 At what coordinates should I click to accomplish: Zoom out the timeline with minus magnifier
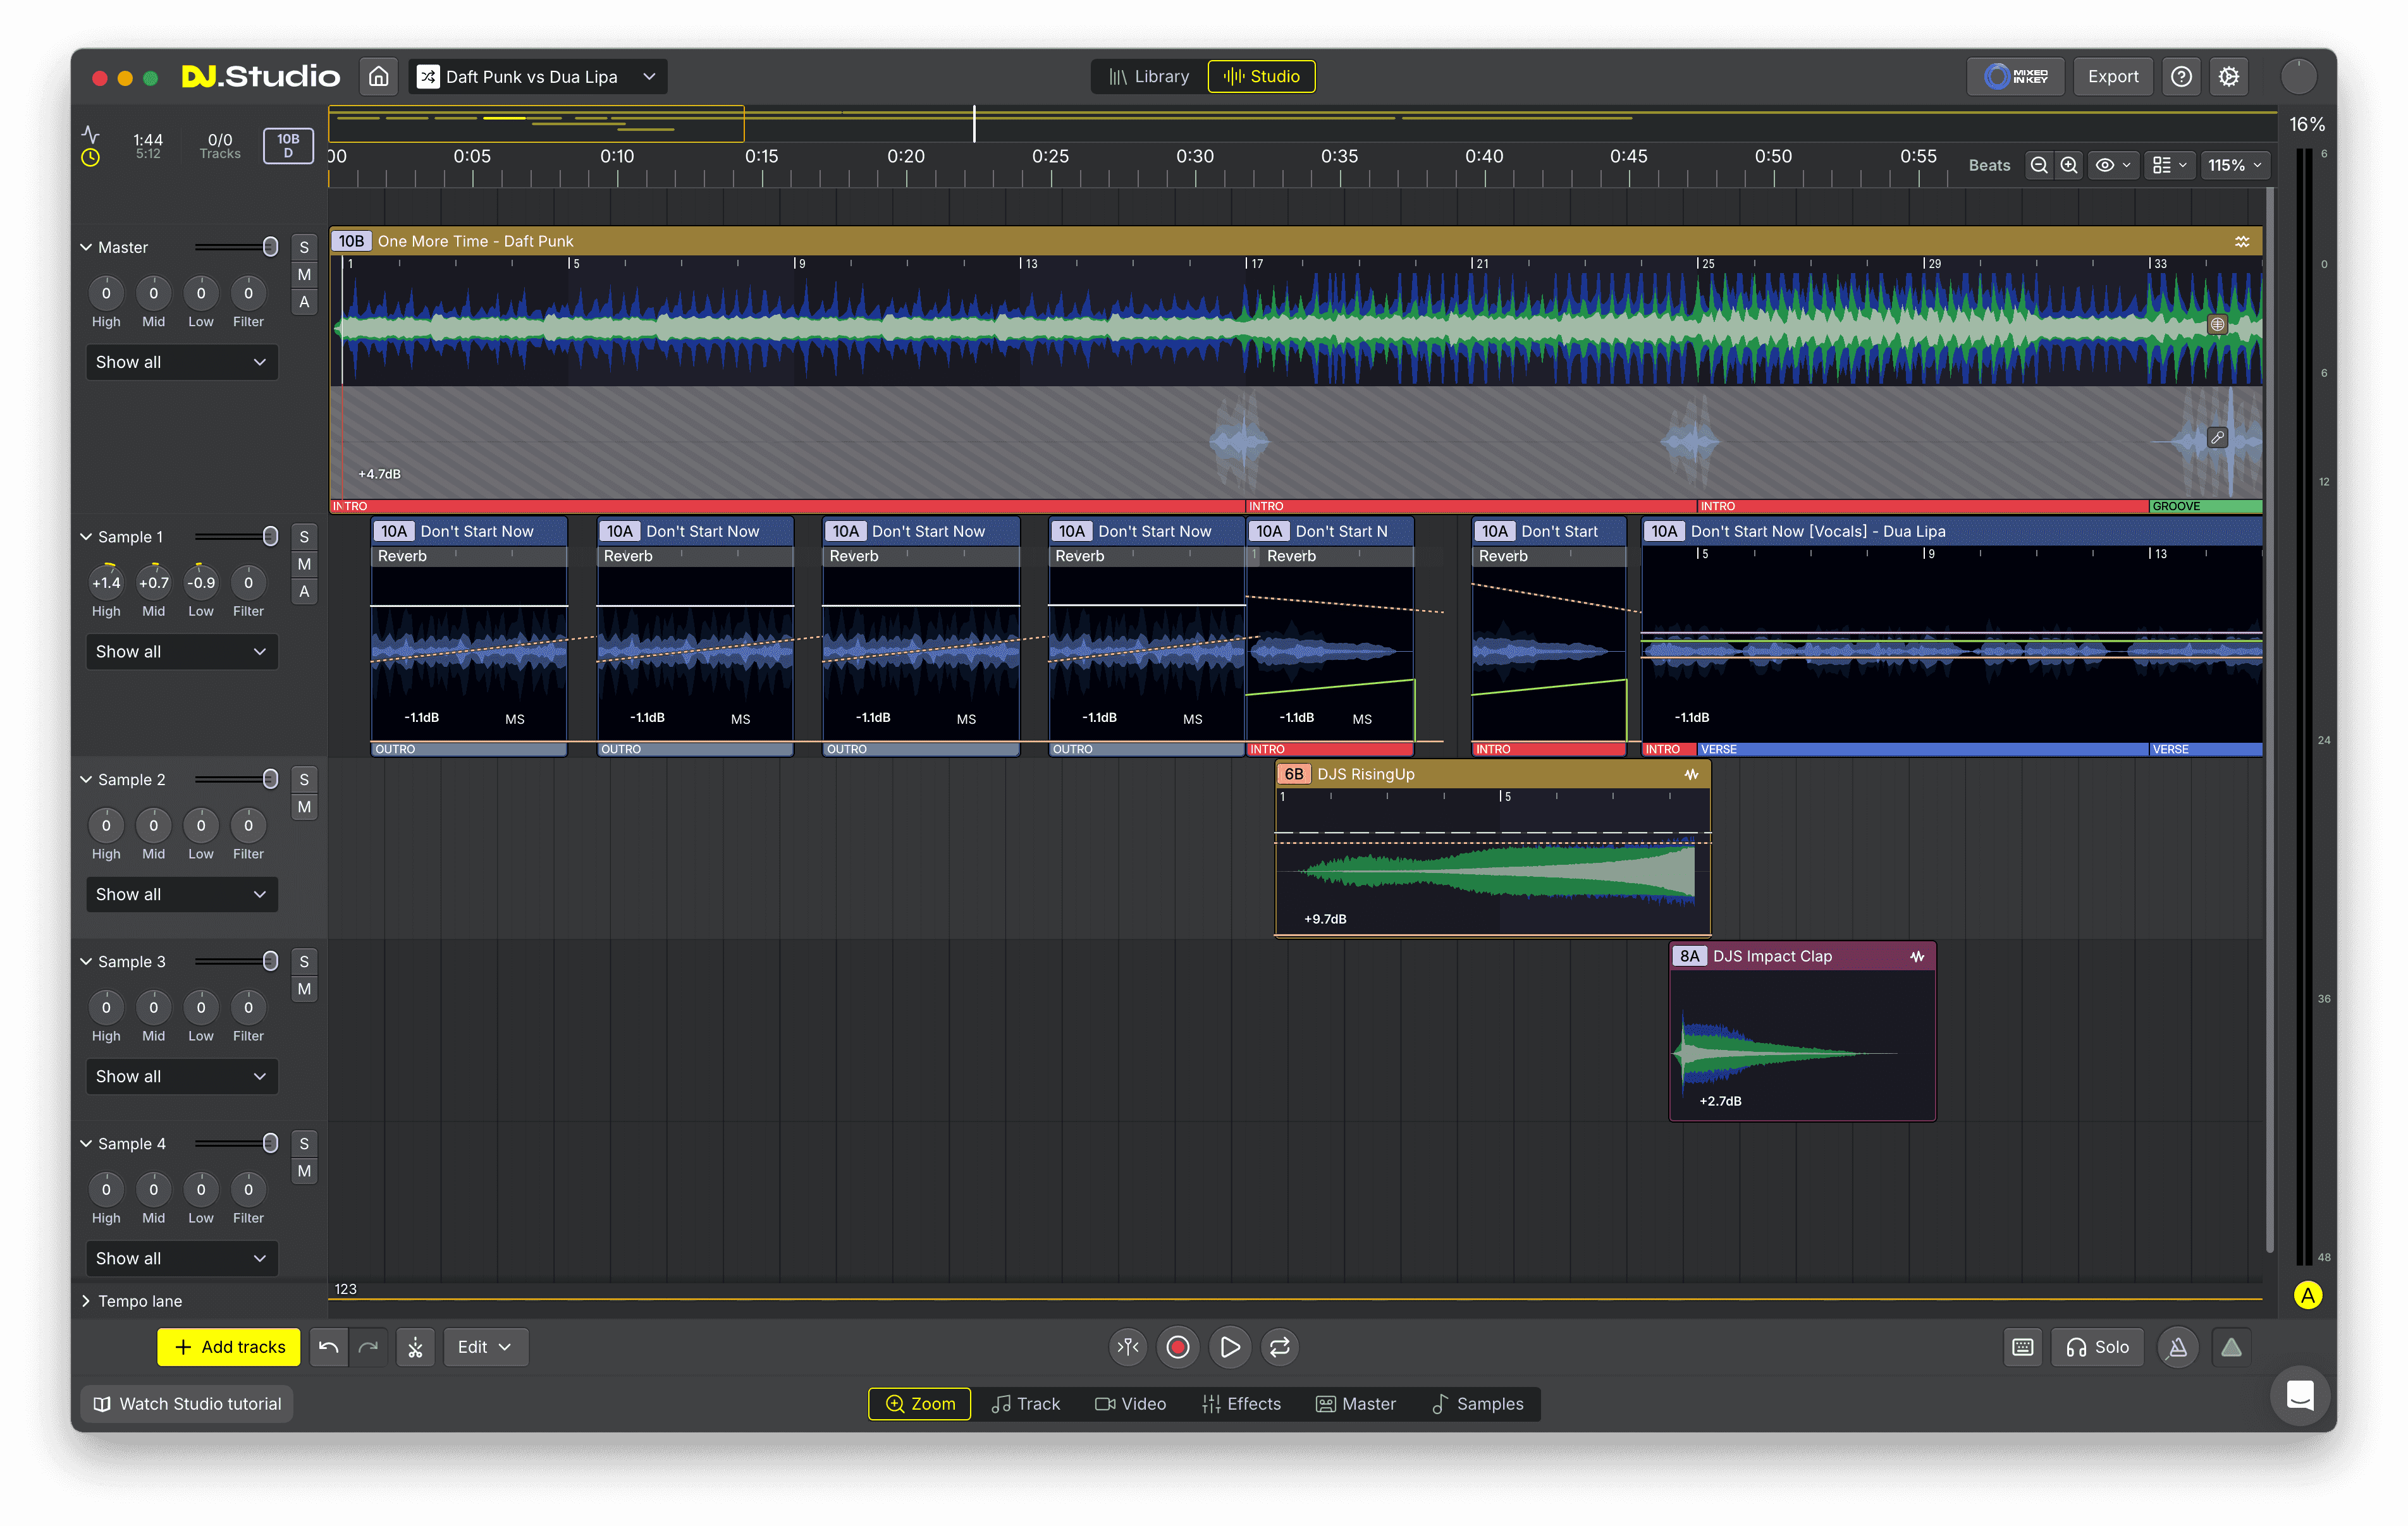[2039, 165]
